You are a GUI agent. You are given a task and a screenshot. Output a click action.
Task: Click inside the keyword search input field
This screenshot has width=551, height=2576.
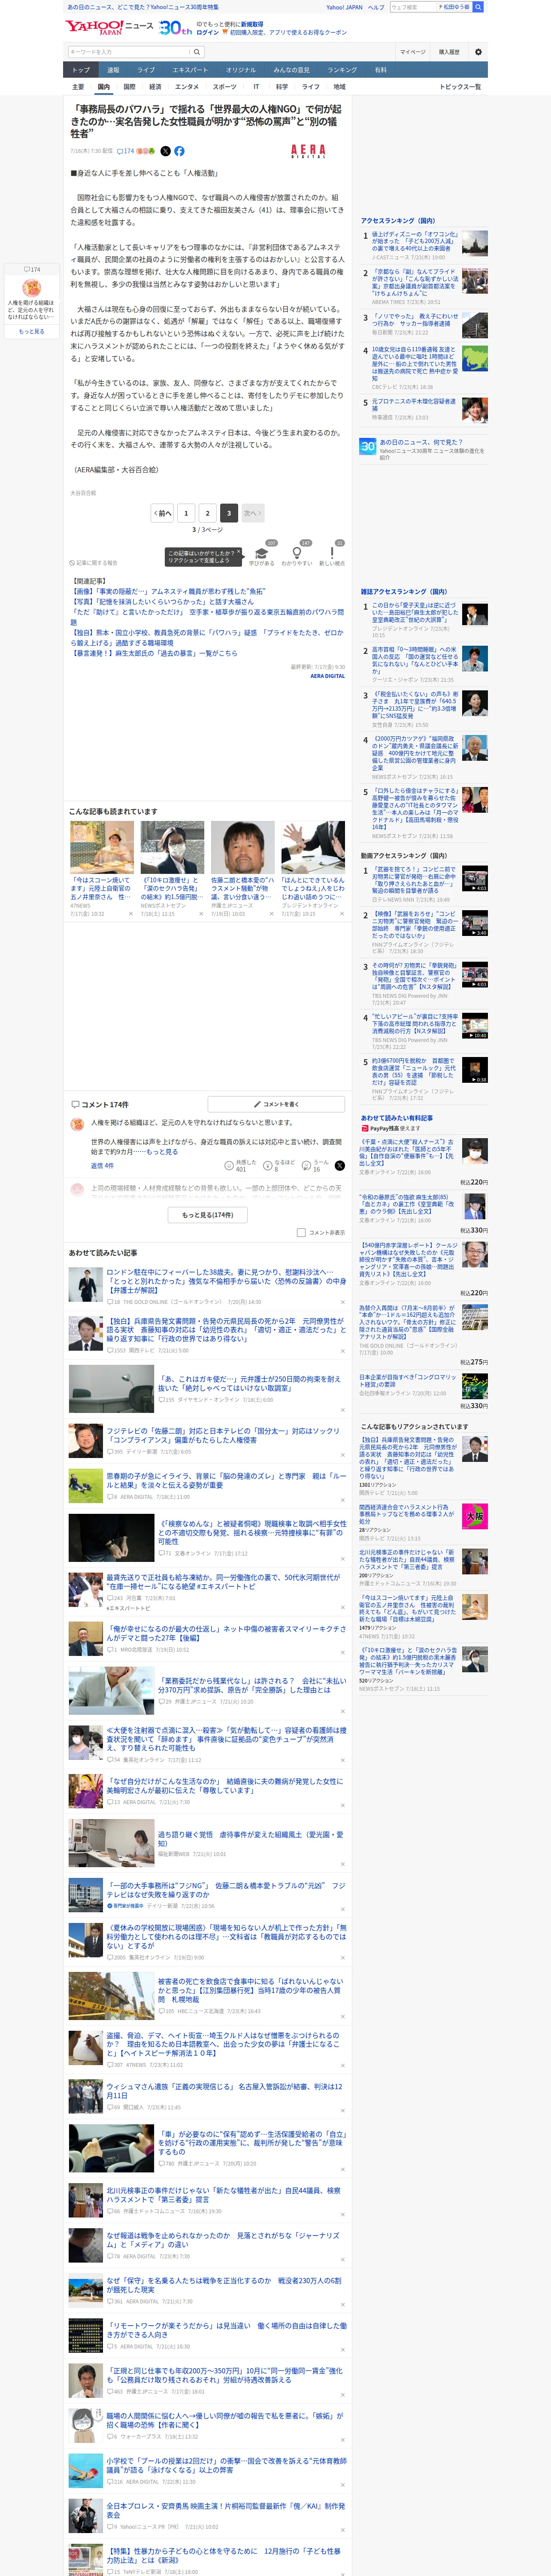(x=129, y=52)
